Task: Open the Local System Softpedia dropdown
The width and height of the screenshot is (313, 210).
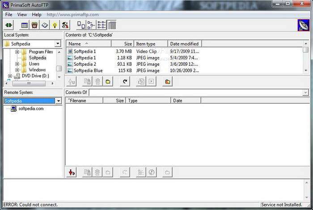Action: tap(58, 44)
